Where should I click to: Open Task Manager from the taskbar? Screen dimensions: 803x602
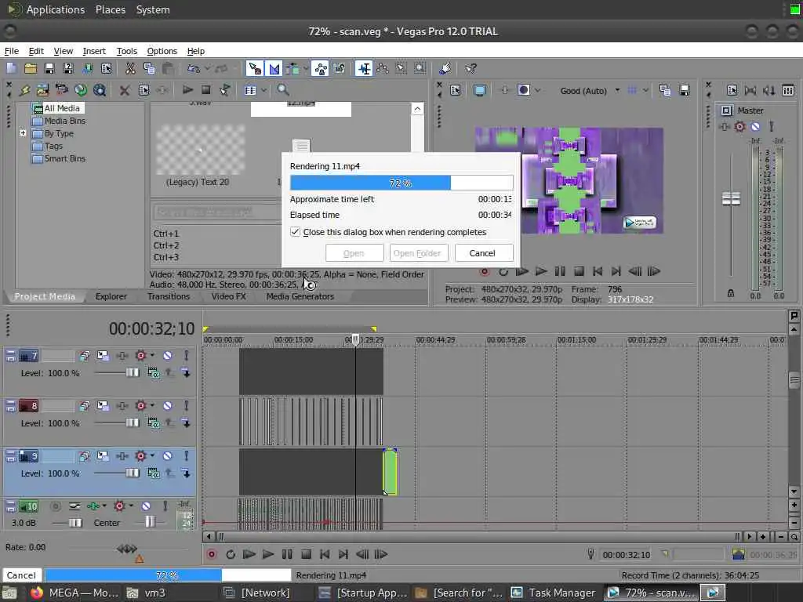tap(554, 593)
